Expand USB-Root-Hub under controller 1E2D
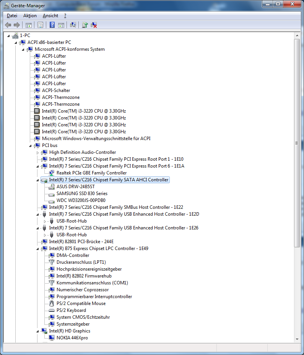Viewport: 304px width, 355px height. (x=45, y=221)
